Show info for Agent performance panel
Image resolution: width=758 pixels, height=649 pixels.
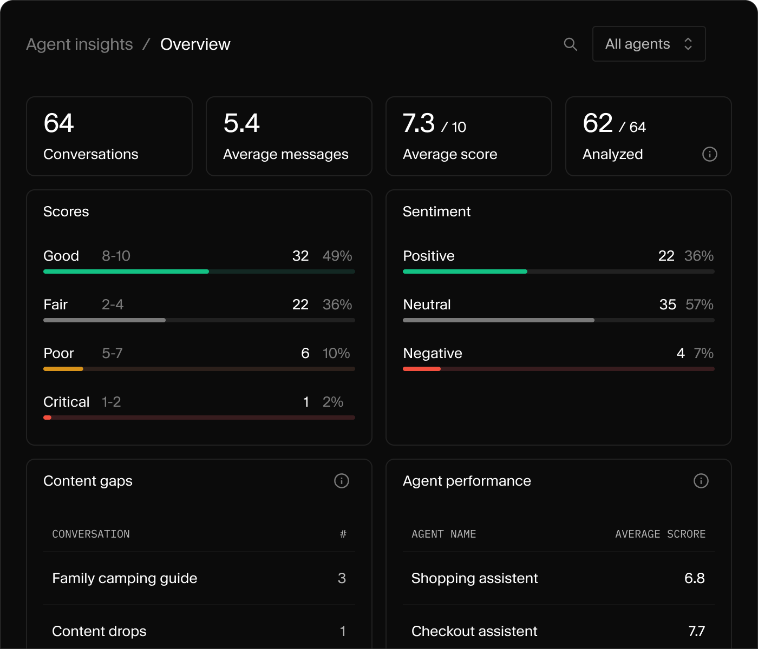tap(701, 481)
